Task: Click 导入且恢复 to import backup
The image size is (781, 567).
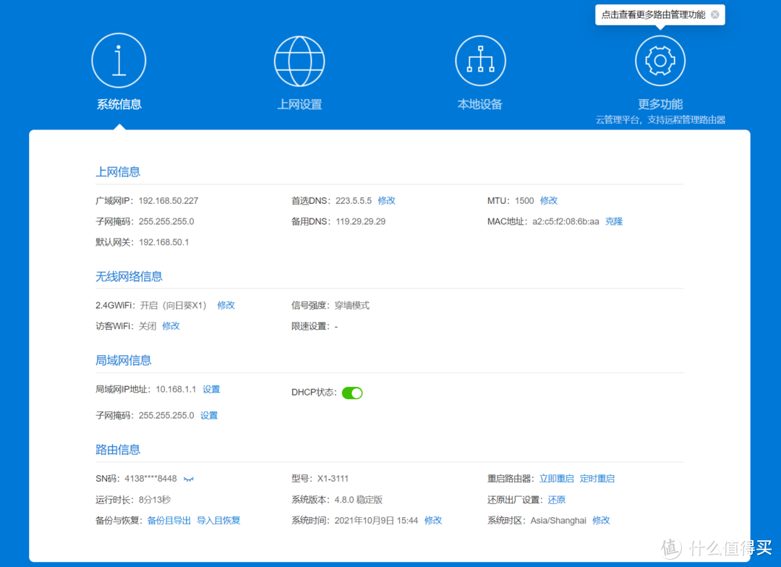Action: click(x=218, y=520)
